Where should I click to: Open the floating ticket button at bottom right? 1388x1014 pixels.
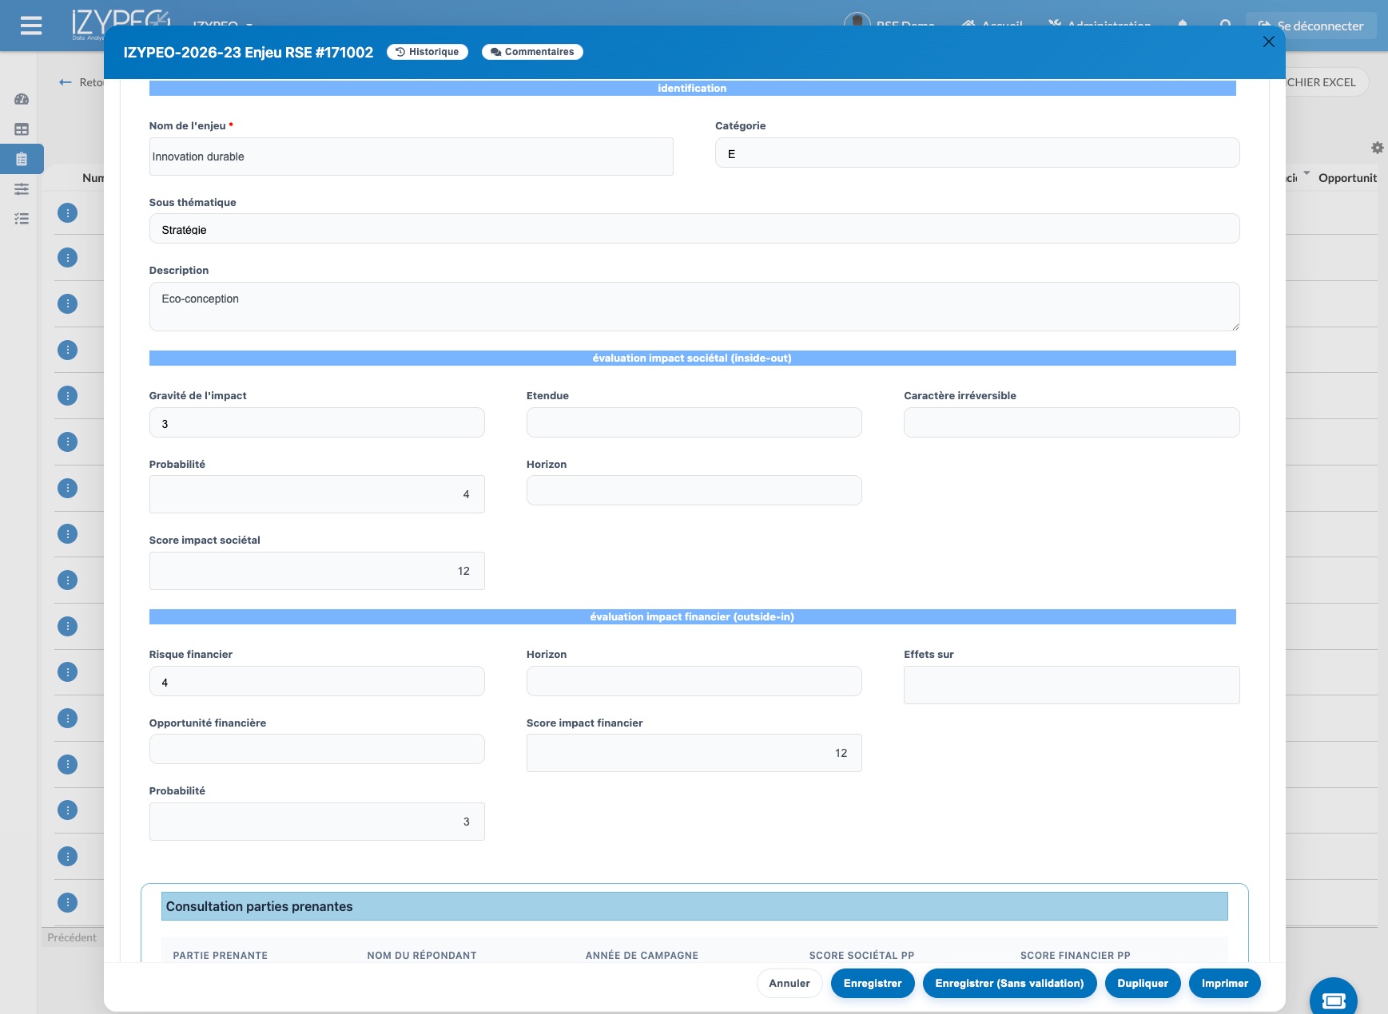[1333, 1000]
